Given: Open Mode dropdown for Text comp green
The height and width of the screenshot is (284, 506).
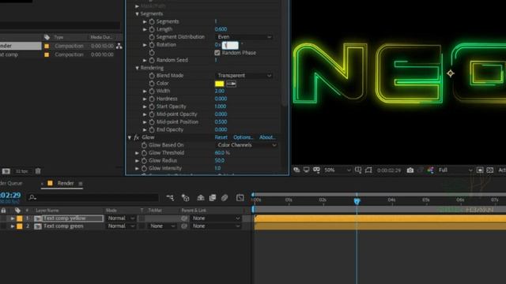Looking at the screenshot, I should [x=121, y=226].
